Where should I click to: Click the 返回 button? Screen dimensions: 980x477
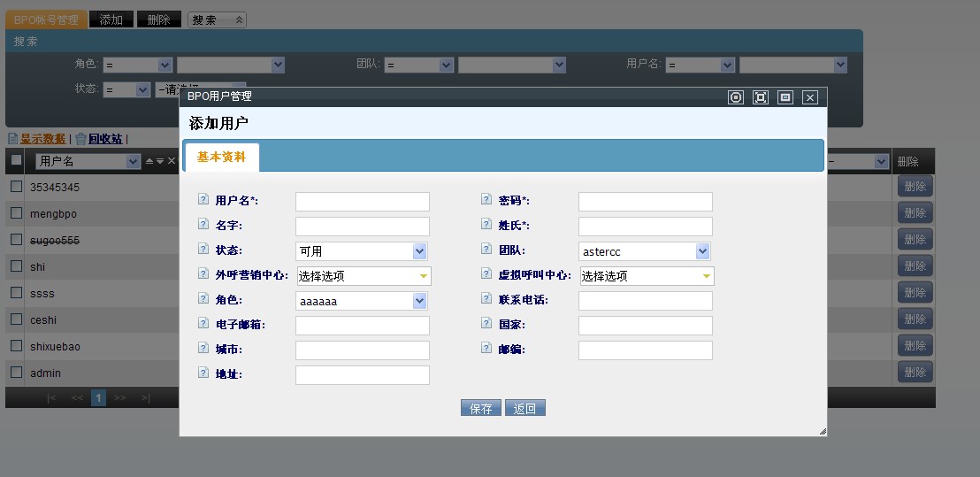pyautogui.click(x=525, y=408)
